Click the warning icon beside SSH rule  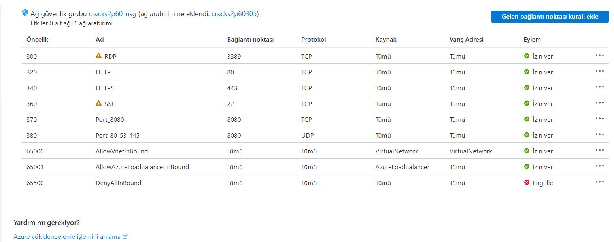point(99,103)
